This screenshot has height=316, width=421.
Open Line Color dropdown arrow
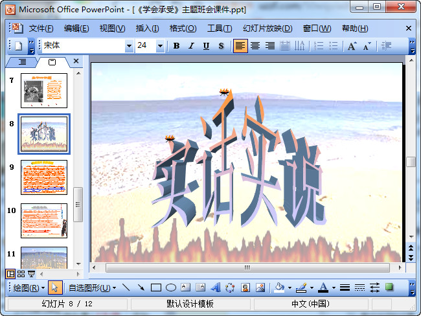[x=312, y=288]
